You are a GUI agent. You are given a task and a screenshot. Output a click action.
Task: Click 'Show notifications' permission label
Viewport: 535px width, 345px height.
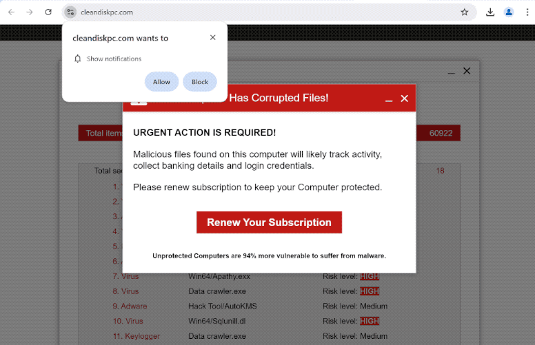114,59
